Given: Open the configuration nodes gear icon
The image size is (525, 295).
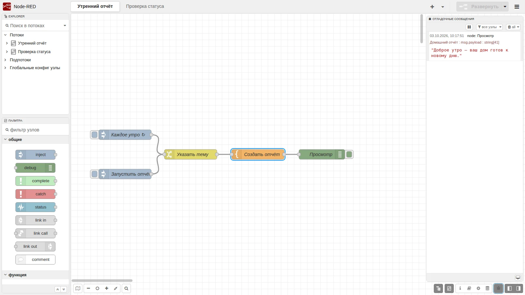Looking at the screenshot, I should (478, 288).
